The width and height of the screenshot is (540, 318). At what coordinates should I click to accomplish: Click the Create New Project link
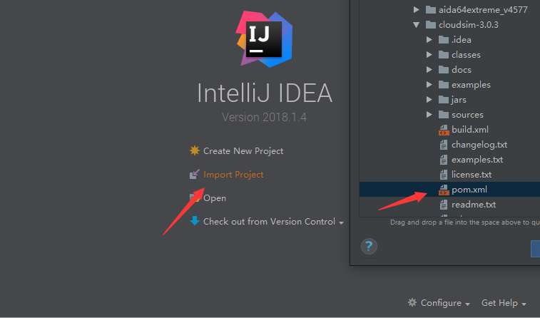click(x=243, y=150)
